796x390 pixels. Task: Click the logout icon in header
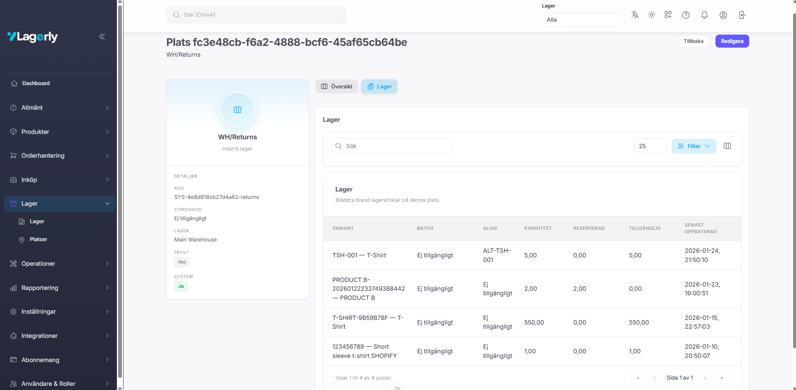pos(742,15)
